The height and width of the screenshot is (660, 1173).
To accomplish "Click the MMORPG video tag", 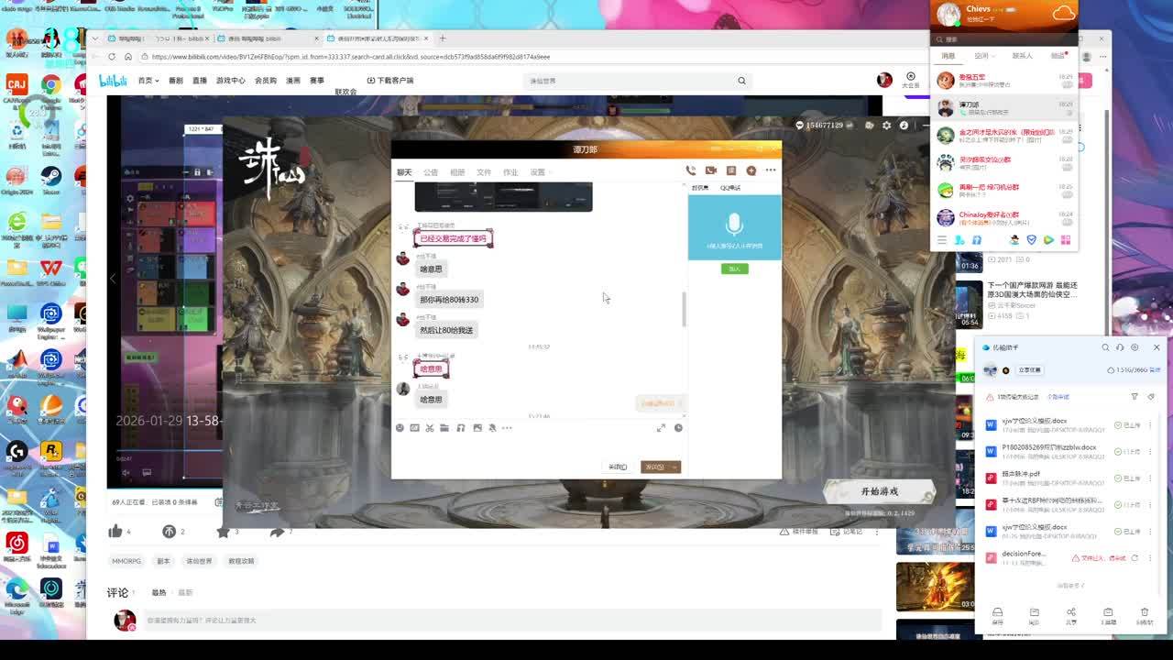I will [126, 561].
